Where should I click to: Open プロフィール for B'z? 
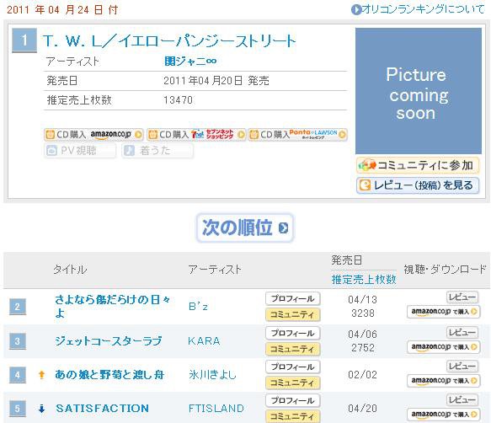[293, 298]
